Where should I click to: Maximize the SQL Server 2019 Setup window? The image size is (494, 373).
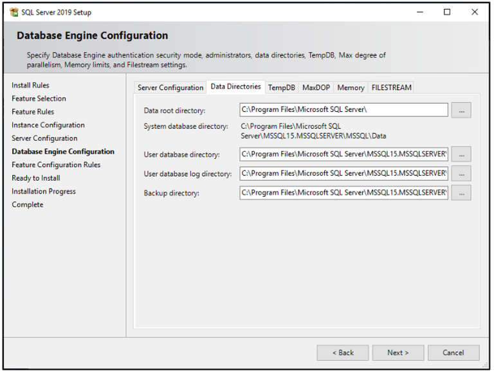(447, 12)
